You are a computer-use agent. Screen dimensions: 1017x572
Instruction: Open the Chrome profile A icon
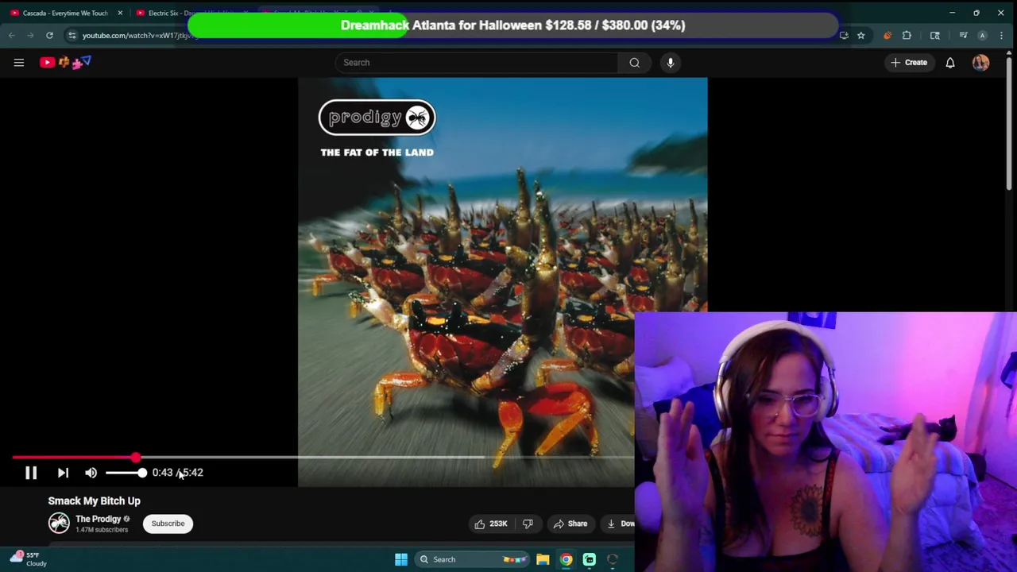click(x=982, y=35)
